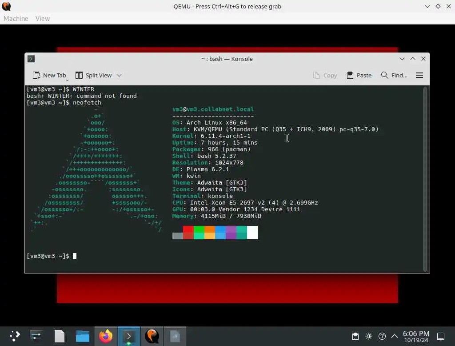Click the QEMU logo in title bar
Screen dimensions: 455x346
(6, 6)
